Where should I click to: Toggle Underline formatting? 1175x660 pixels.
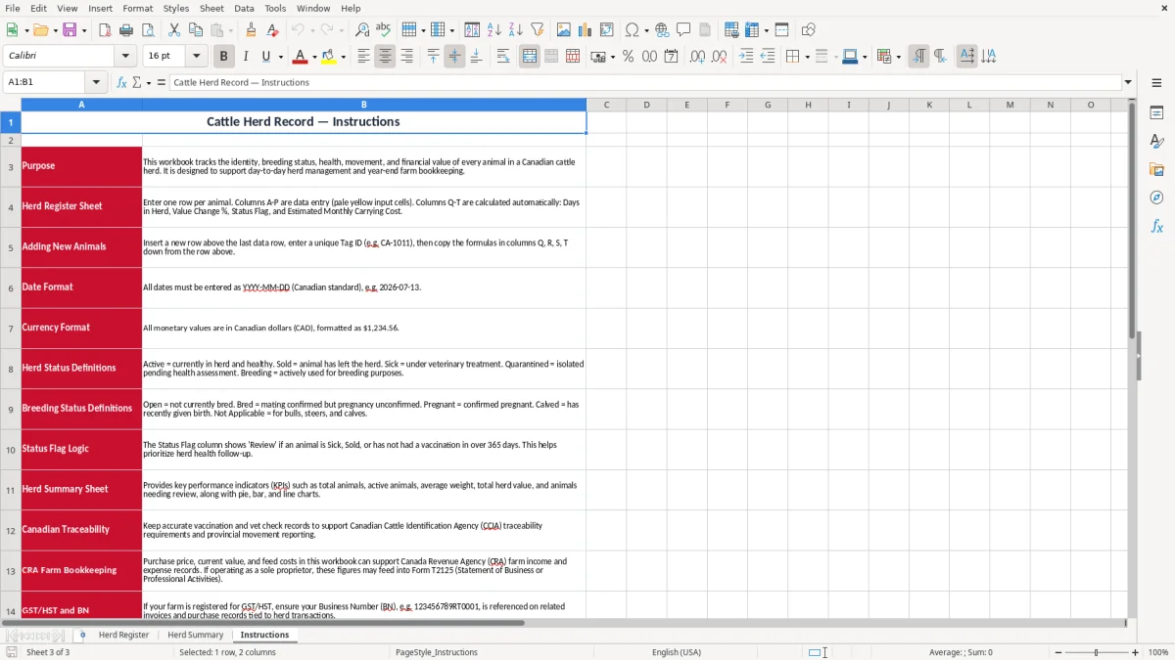265,57
